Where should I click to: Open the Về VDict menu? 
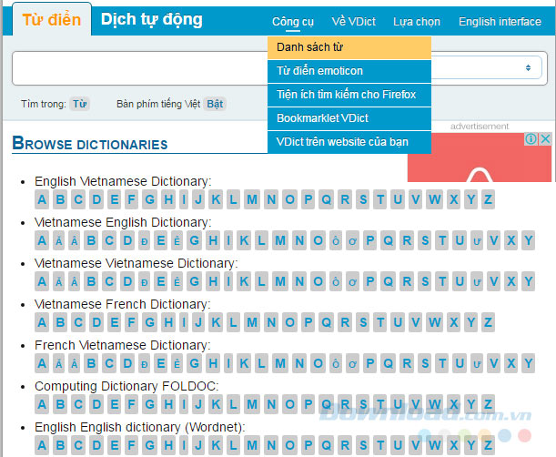(353, 22)
